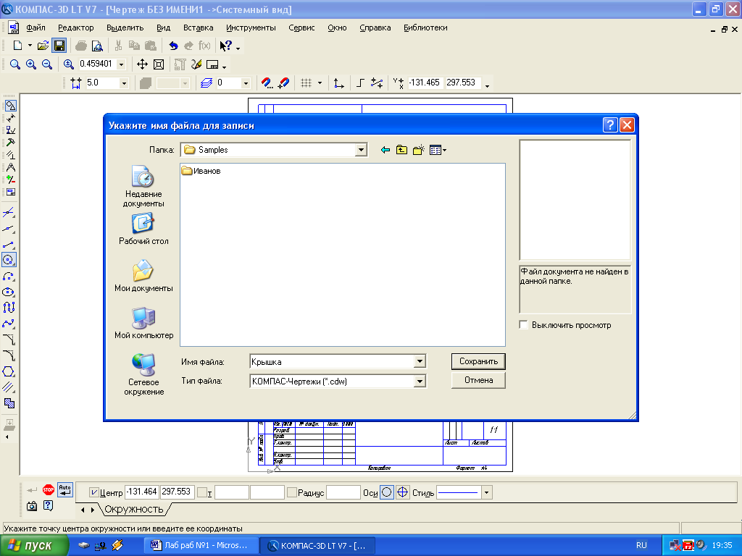
Task: Toggle the disable snaps magnet icon
Action: [x=283, y=83]
